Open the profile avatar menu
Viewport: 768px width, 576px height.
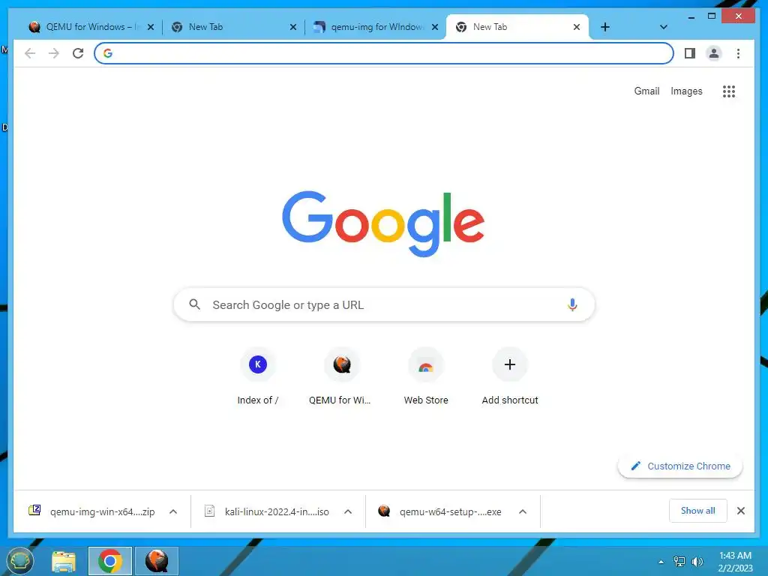714,53
